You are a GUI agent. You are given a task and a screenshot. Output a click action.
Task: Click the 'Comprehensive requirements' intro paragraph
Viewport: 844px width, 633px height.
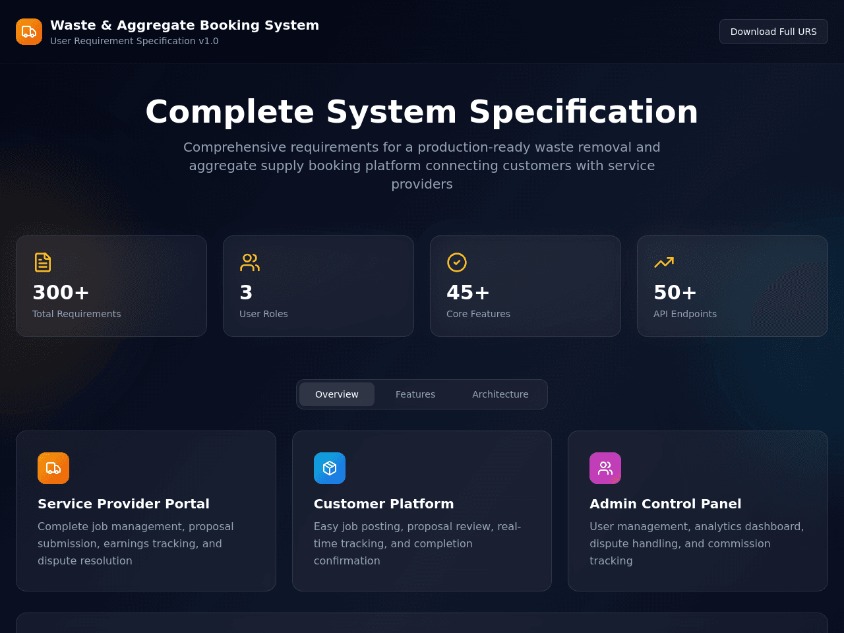tap(422, 166)
